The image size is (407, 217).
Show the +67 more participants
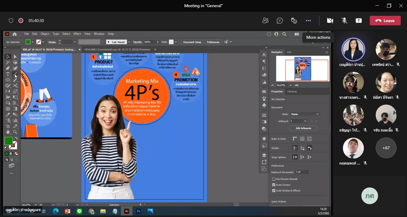[x=386, y=148]
